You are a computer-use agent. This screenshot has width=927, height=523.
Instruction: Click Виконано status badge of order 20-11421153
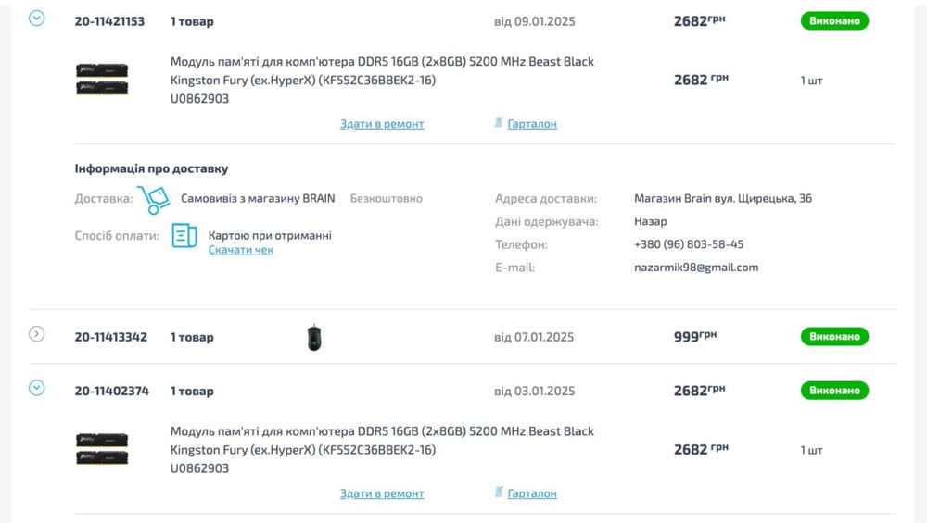pos(834,20)
